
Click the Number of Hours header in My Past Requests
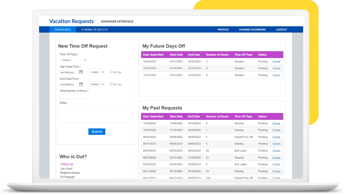(x=217, y=116)
